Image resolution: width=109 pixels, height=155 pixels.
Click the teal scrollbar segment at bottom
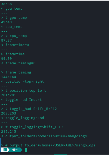pyautogui.click(x=60, y=154)
